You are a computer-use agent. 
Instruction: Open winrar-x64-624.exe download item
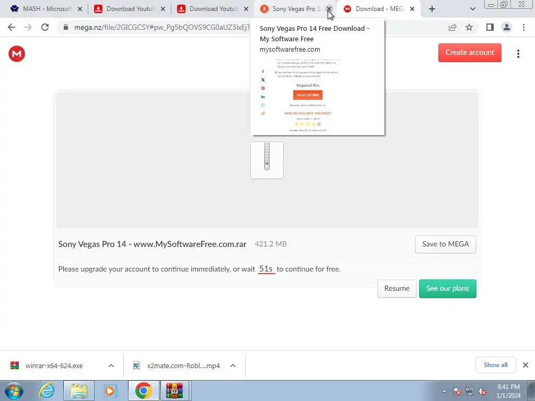coord(54,366)
